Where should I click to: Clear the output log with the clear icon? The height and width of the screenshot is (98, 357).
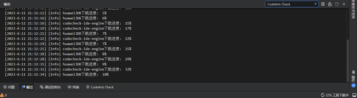pos(323,4)
